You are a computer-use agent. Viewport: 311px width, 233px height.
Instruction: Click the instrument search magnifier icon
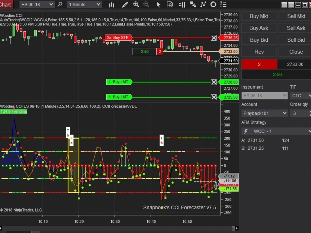pyautogui.click(x=60, y=4)
